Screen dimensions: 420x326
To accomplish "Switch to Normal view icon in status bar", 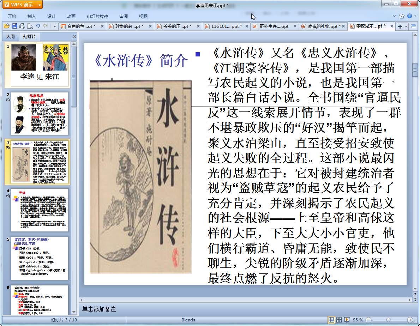I will (x=331, y=320).
